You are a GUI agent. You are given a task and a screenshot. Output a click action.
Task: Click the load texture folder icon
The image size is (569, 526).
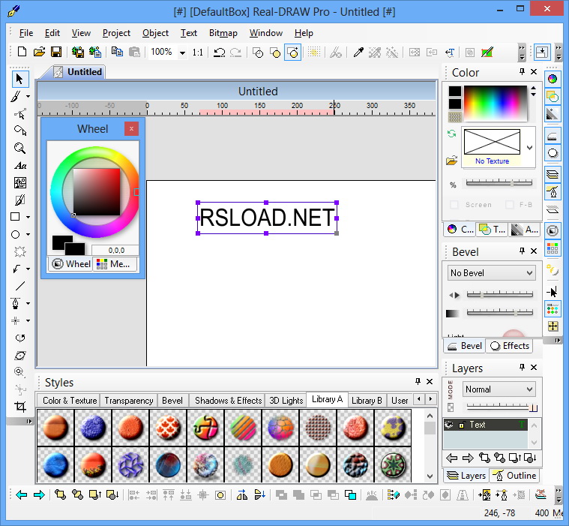click(451, 161)
